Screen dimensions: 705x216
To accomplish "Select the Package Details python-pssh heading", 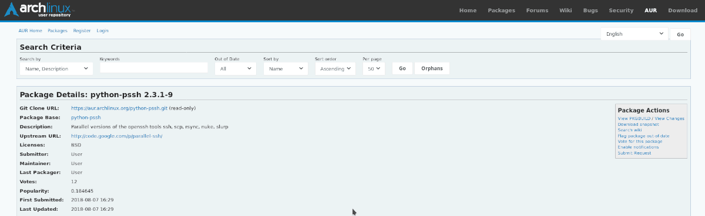I will coord(96,94).
